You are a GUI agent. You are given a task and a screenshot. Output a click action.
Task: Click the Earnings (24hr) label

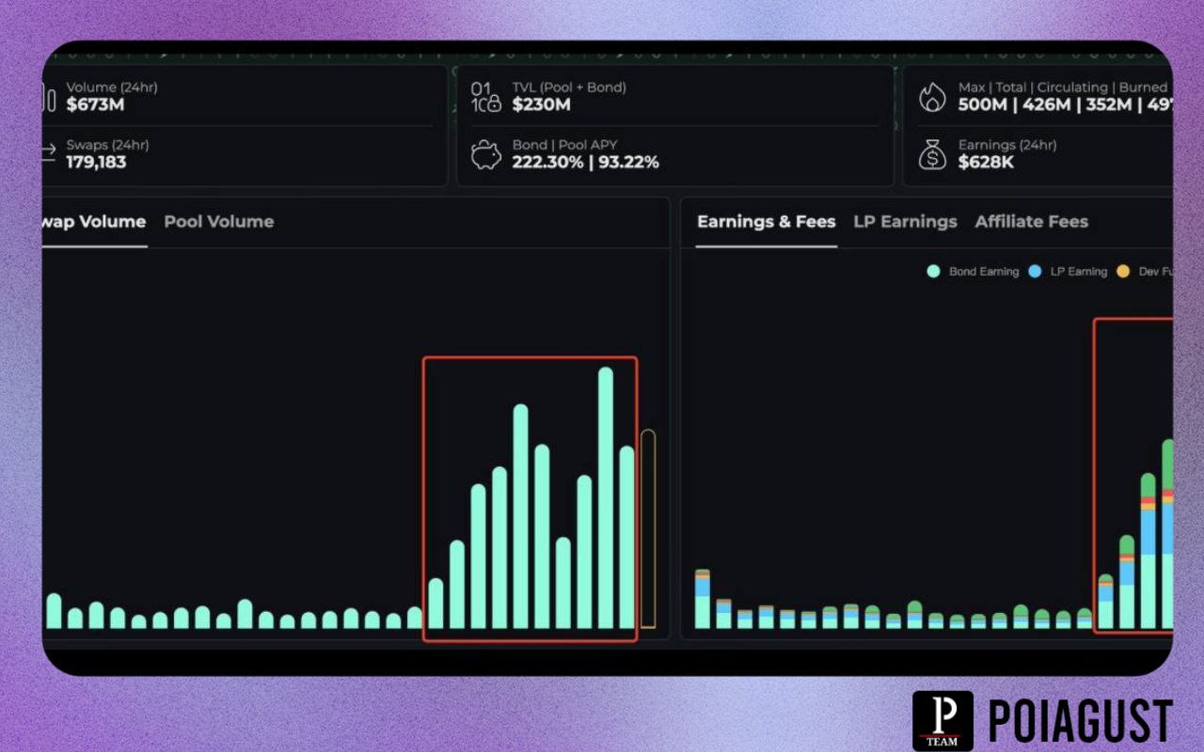(x=1007, y=145)
